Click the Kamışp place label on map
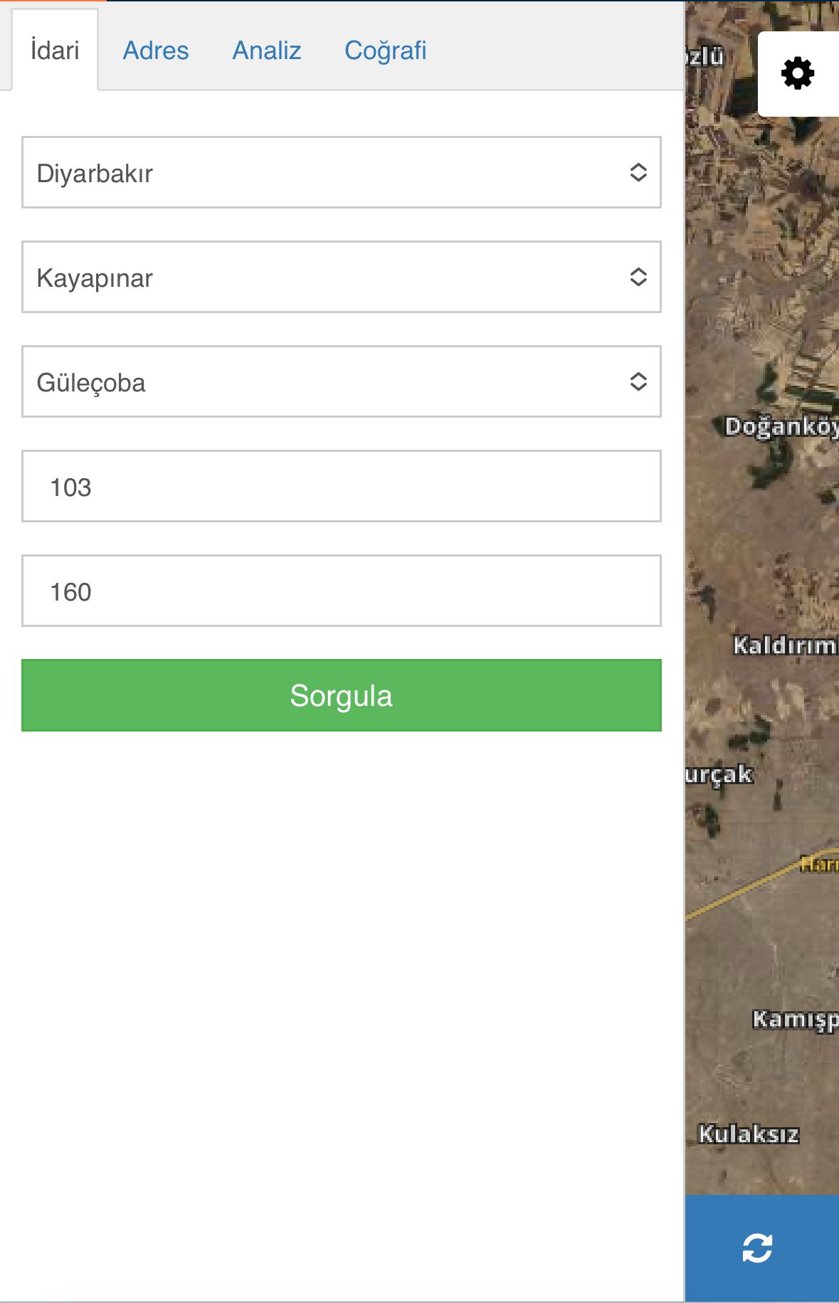 [x=796, y=1020]
